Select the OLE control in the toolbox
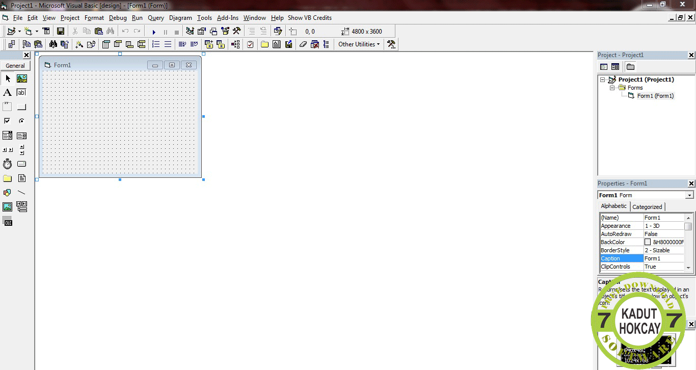 coord(8,221)
